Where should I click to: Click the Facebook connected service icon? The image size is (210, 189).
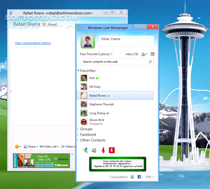pyautogui.click(x=139, y=177)
